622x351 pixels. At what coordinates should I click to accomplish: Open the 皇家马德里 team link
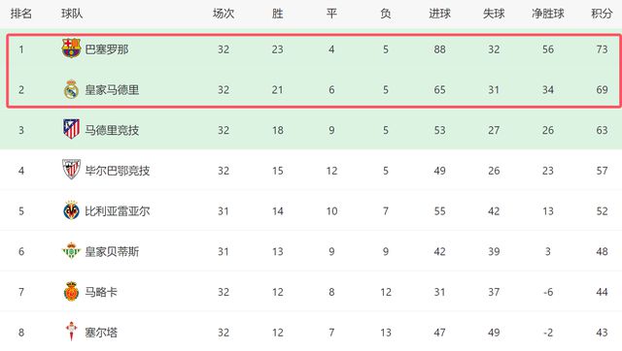tap(113, 90)
